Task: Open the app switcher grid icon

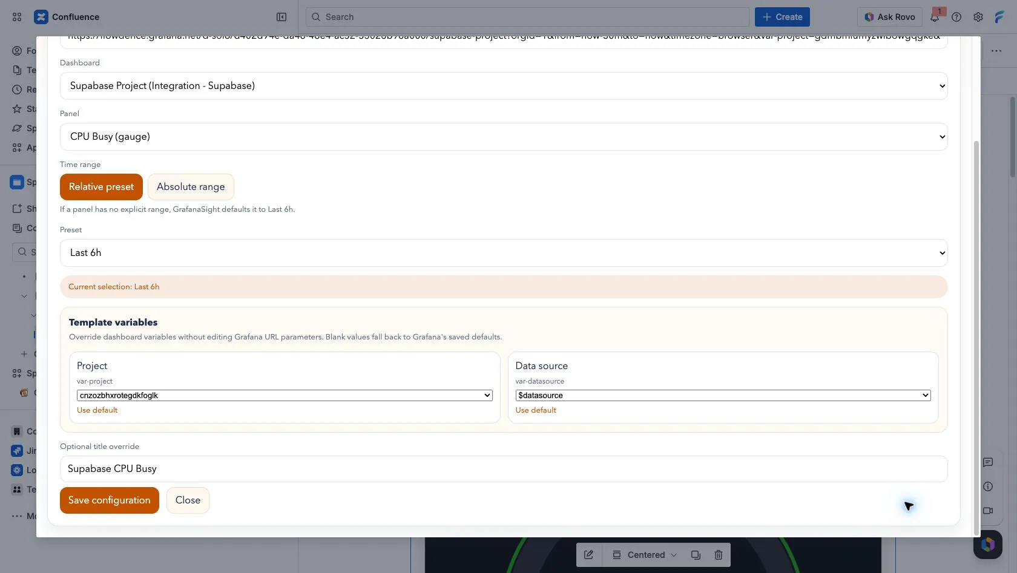Action: [x=17, y=17]
